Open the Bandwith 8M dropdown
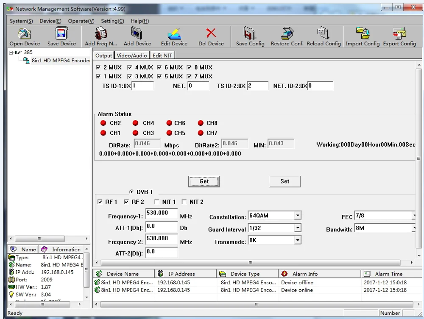Viewport: 424px width, 319px height. click(414, 228)
